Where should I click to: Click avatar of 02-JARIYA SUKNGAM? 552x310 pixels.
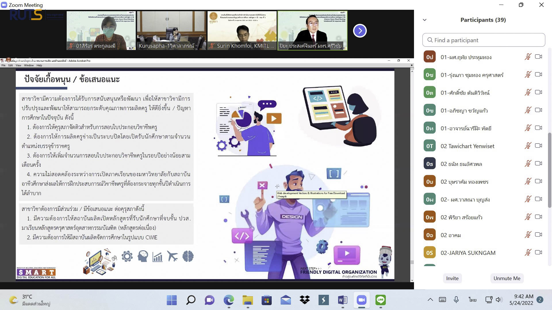click(430, 253)
